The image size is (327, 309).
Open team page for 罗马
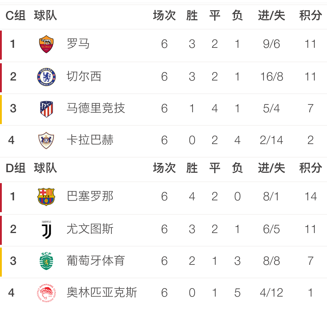[x=78, y=44]
